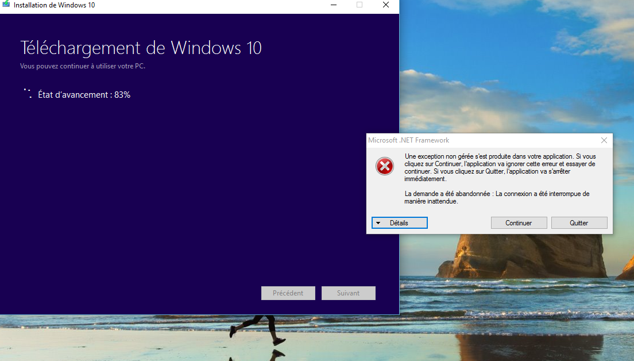Screen dimensions: 634x361
Task: Click the disabled maximize button of installer
Action: tap(359, 5)
